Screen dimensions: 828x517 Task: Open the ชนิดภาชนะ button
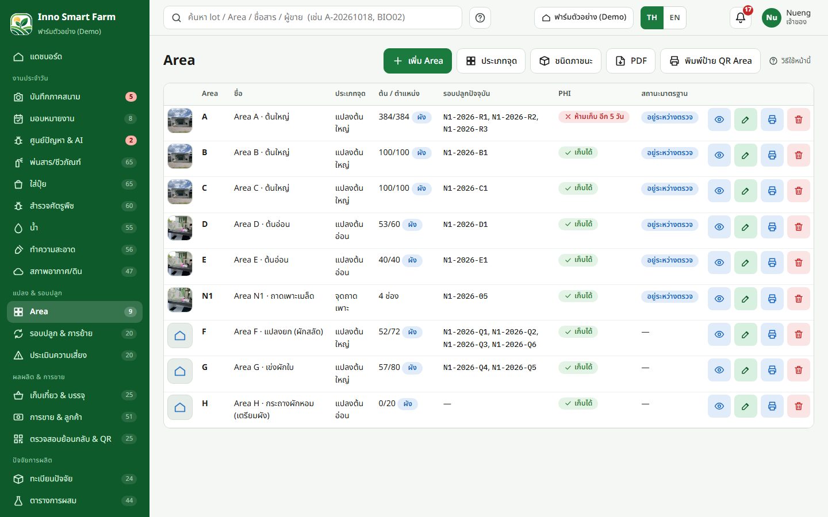pos(566,61)
